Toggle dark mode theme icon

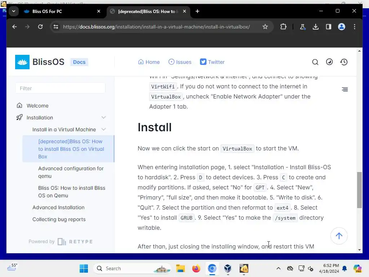coord(329,62)
